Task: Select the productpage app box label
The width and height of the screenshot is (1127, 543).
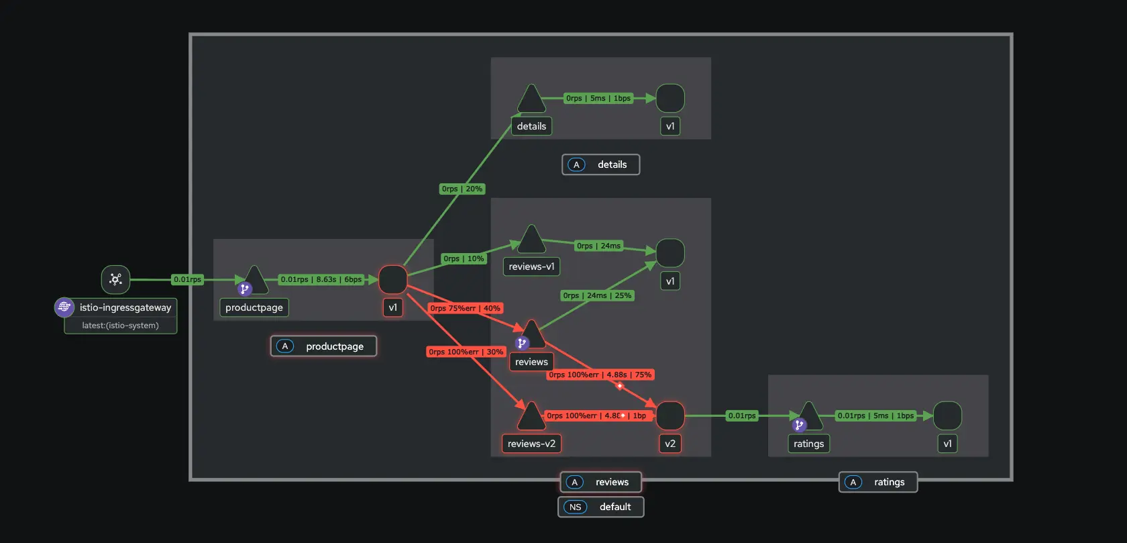Action: click(323, 346)
